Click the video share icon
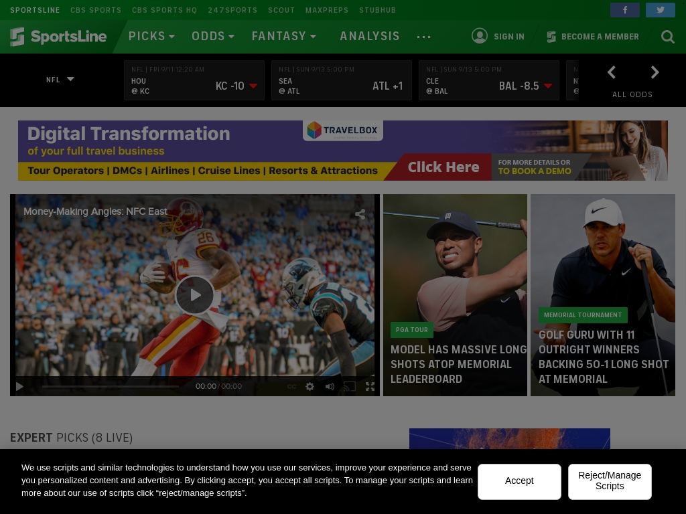 pyautogui.click(x=360, y=213)
